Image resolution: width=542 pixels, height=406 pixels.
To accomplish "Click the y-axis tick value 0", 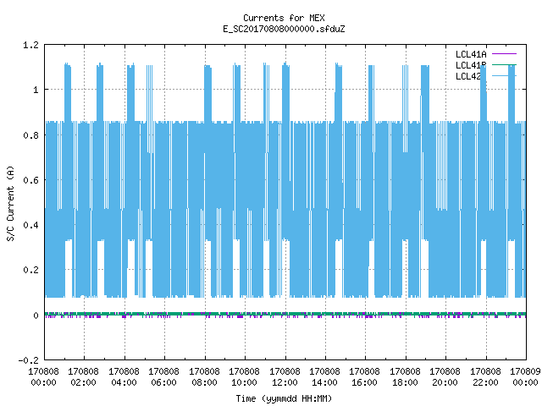I will click(x=36, y=315).
